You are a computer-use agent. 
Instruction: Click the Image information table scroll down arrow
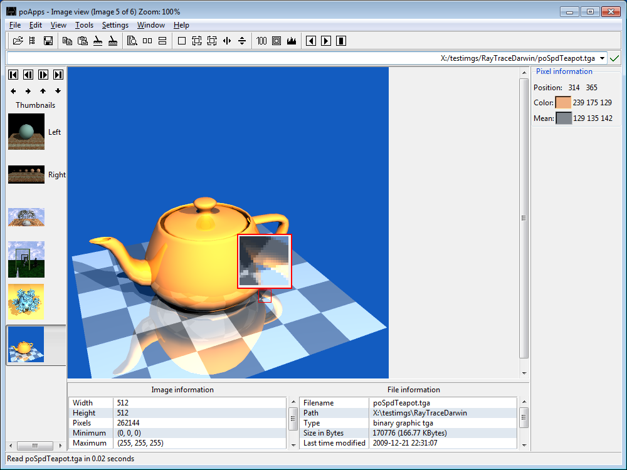(293, 445)
